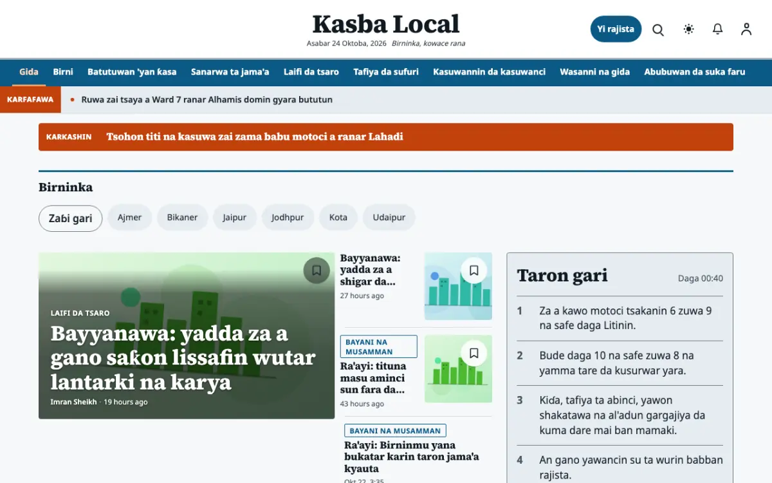Open Ra'ayi: Birninmu yana bukatar headline

[x=412, y=457]
